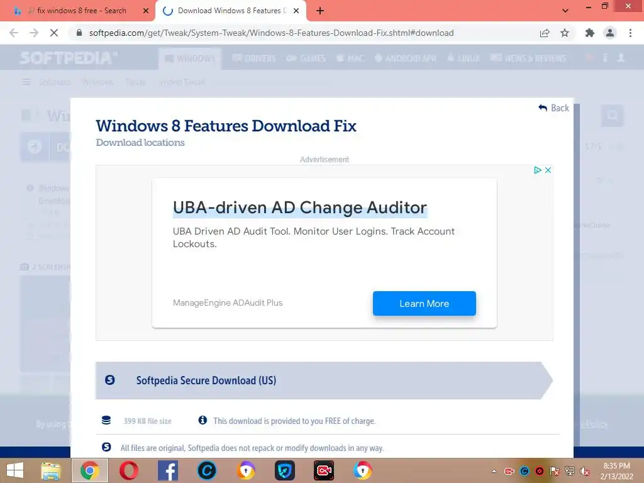Launch Opera from taskbar
The width and height of the screenshot is (644, 483).
tap(128, 470)
